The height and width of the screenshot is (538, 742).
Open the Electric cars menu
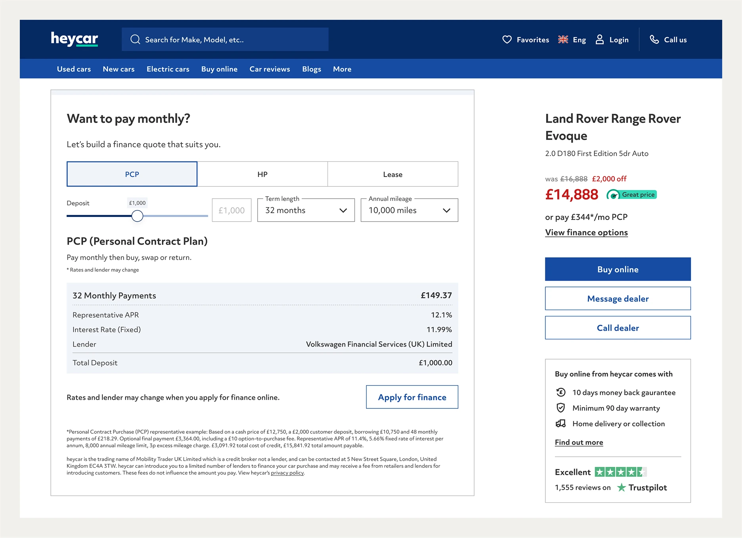pyautogui.click(x=168, y=69)
